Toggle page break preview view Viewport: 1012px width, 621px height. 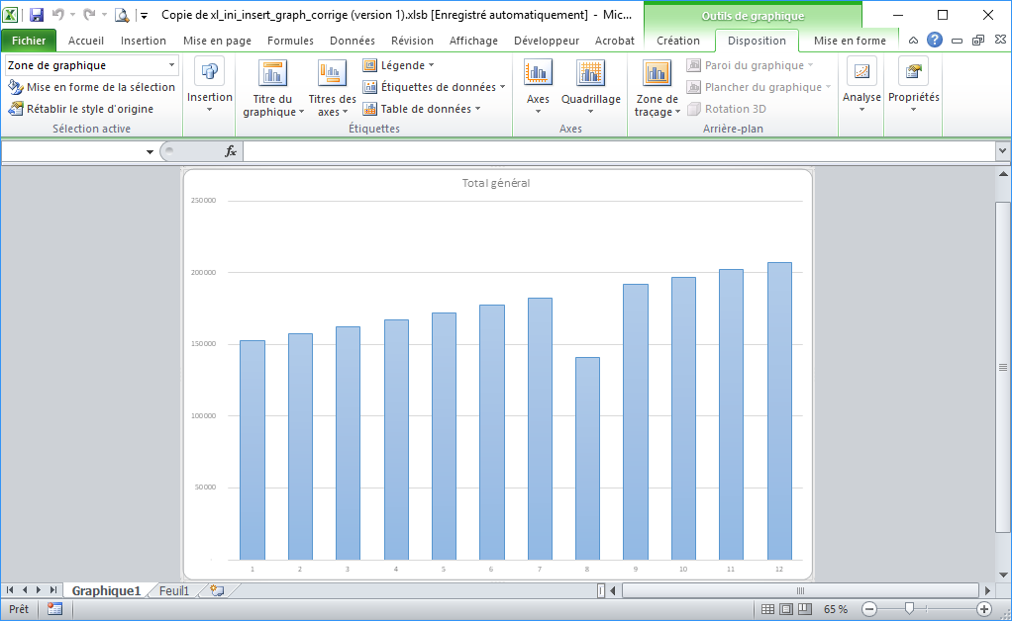coord(804,609)
